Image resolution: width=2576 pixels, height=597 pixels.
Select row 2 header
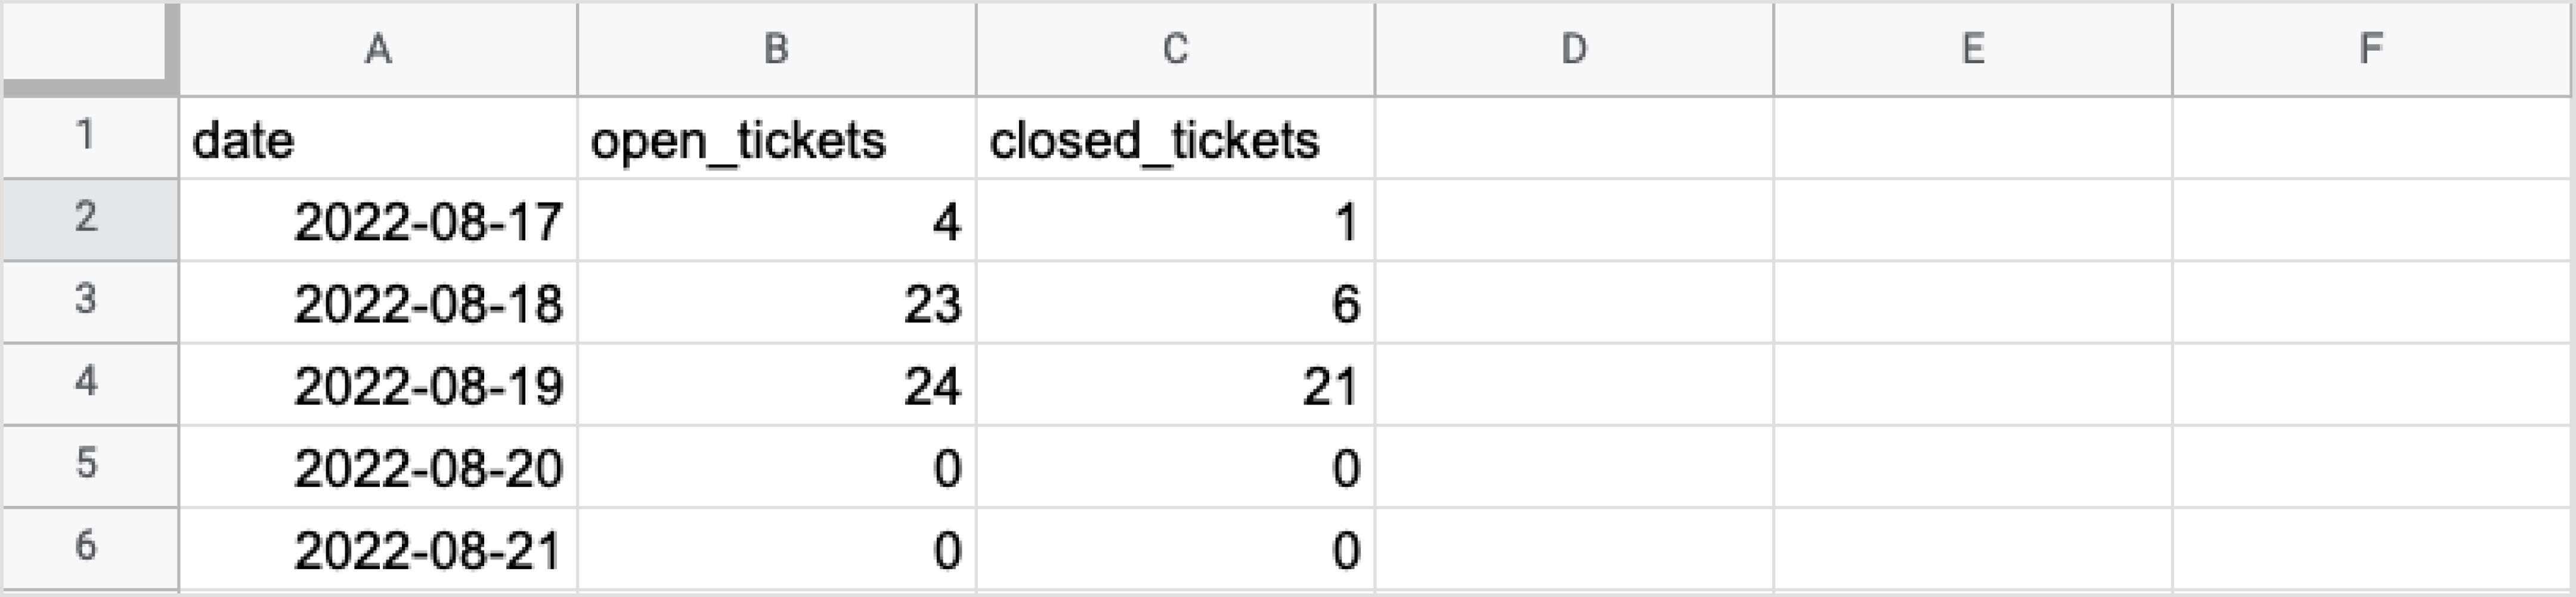click(x=88, y=219)
